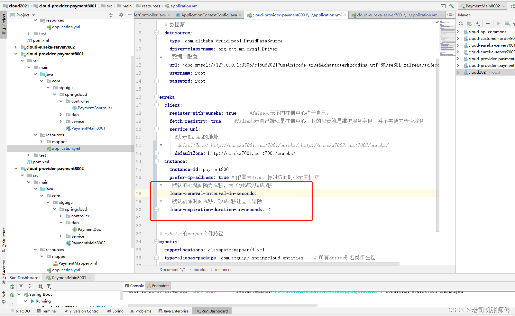The width and height of the screenshot is (515, 316).
Task: Close the cloud-provider-payment8001 application.yml tab
Action: (x=345, y=15)
